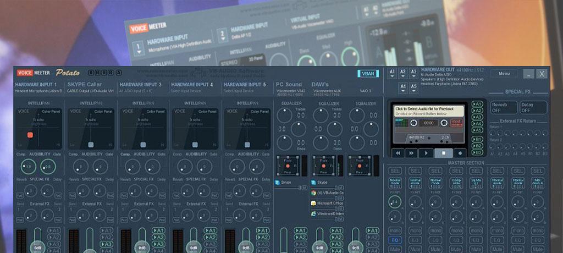563x253 pixels.
Task: Fast-forward the cassette recorder
Action: [x=411, y=153]
